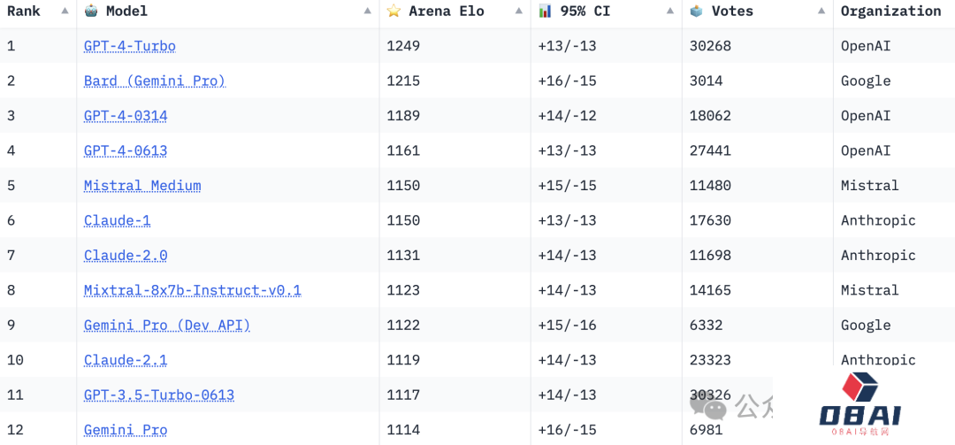Open the GPT-4-Turbo model link

point(129,46)
